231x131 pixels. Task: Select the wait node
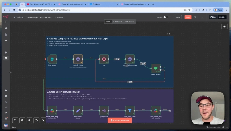(104, 59)
